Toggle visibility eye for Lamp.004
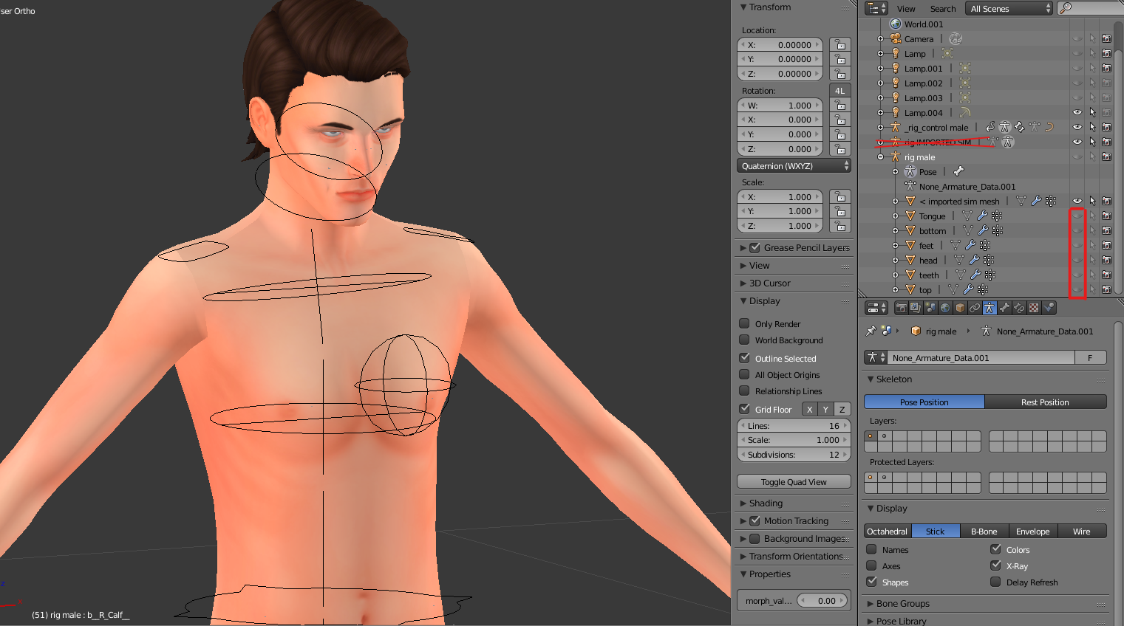 coord(1077,112)
